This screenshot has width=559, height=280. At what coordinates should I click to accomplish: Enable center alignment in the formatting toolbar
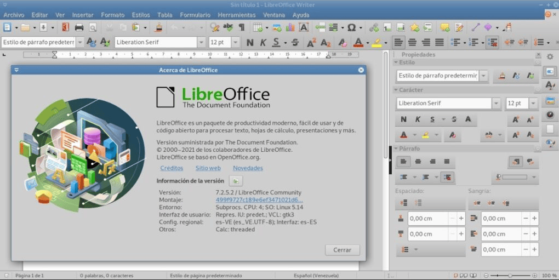click(x=412, y=42)
